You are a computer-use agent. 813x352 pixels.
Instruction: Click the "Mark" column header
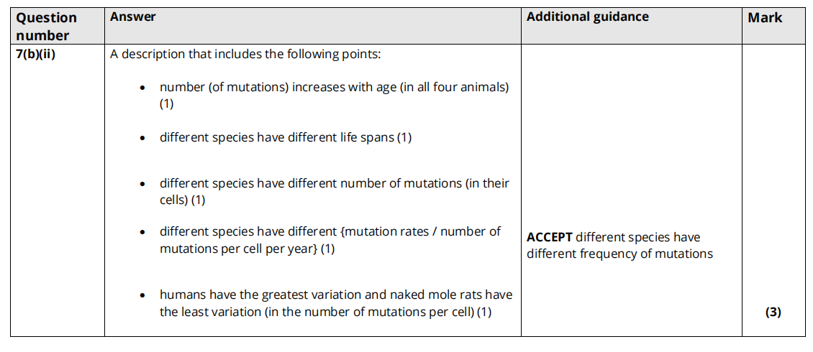click(765, 18)
